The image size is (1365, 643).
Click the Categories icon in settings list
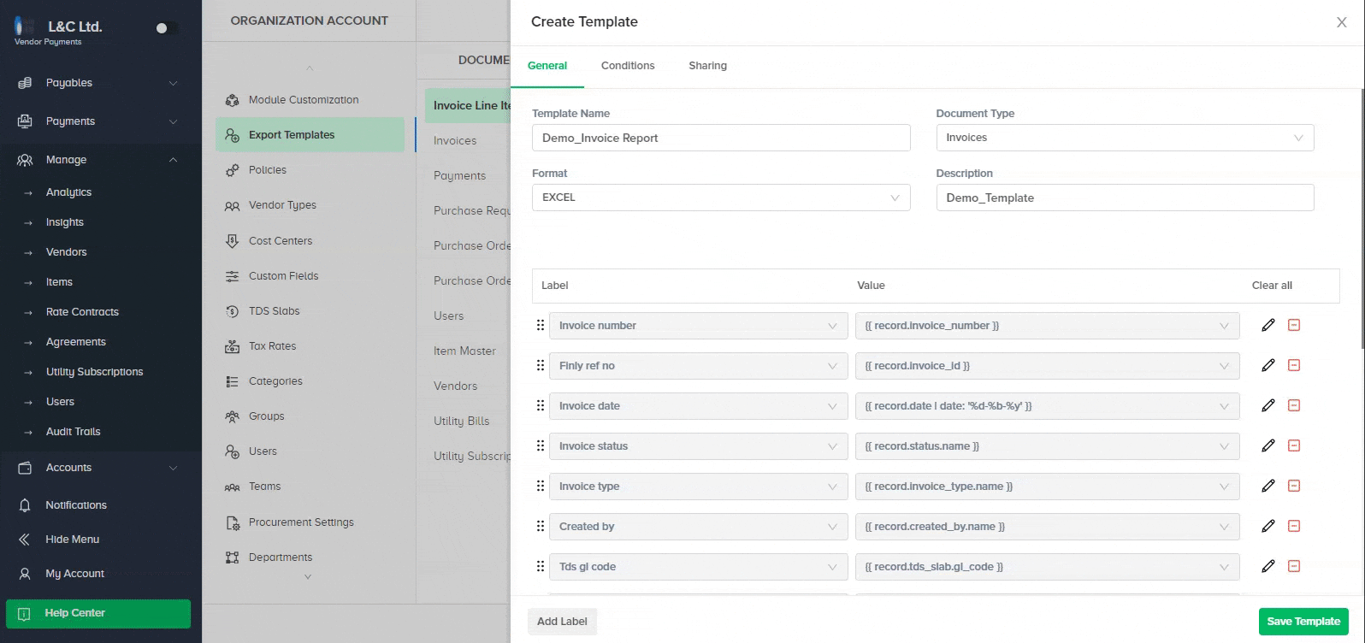click(x=232, y=381)
